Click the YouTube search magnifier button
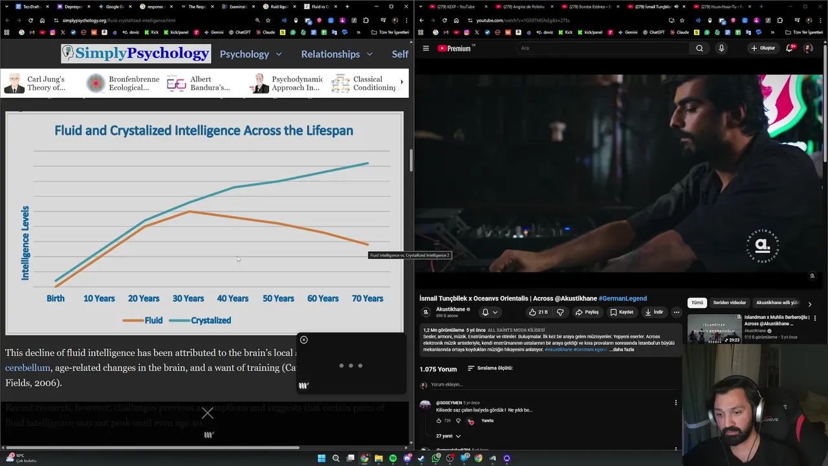Screen dimensions: 828x466 [699, 48]
